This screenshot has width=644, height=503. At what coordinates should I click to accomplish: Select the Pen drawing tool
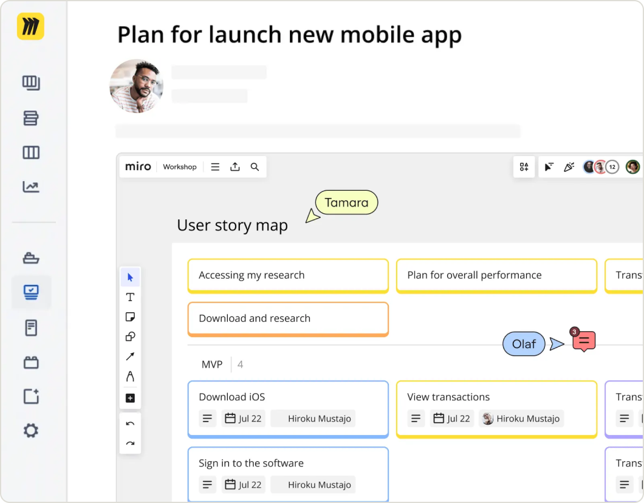pos(130,376)
